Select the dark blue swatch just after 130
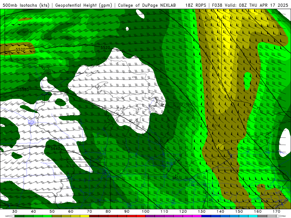 pos(206,216)
